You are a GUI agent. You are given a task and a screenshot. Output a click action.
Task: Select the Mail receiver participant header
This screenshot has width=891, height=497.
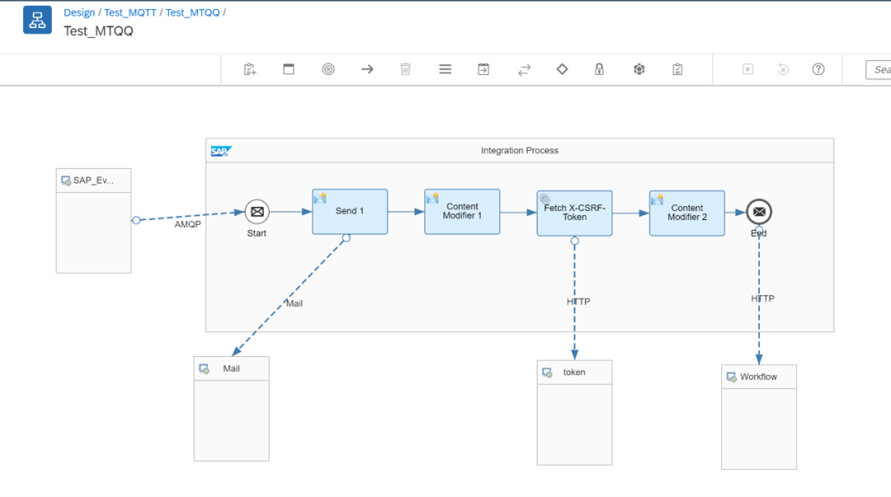(x=231, y=368)
